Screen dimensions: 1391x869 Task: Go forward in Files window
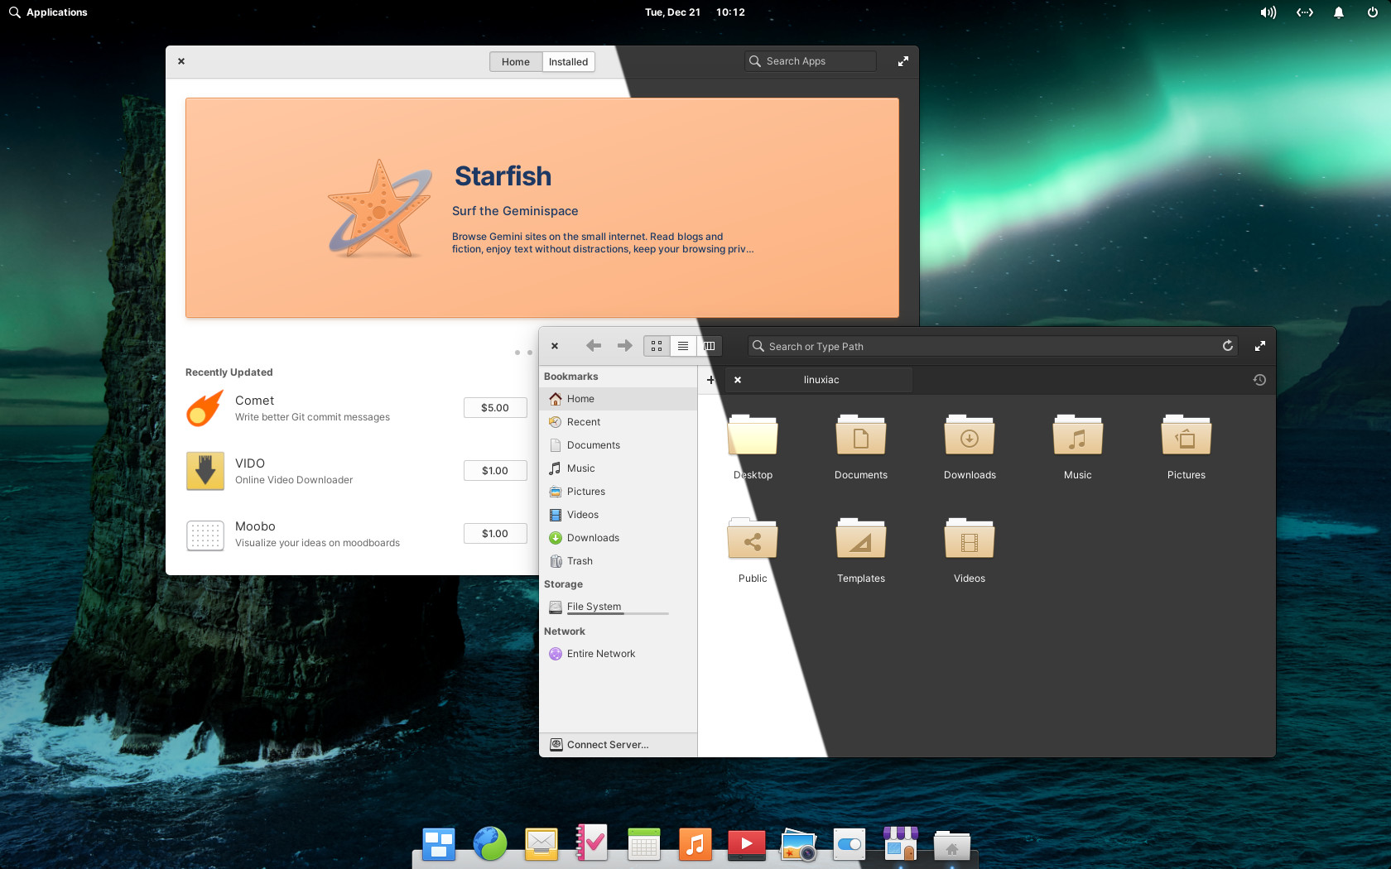[x=624, y=346]
